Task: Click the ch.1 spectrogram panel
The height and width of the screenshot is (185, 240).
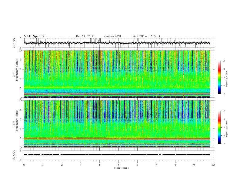Action: pyautogui.click(x=117, y=74)
